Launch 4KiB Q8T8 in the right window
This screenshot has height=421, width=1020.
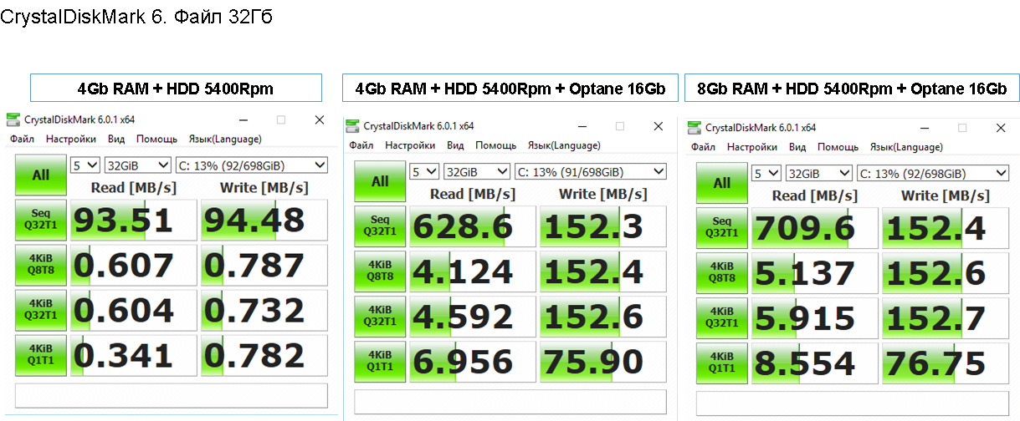tap(722, 272)
